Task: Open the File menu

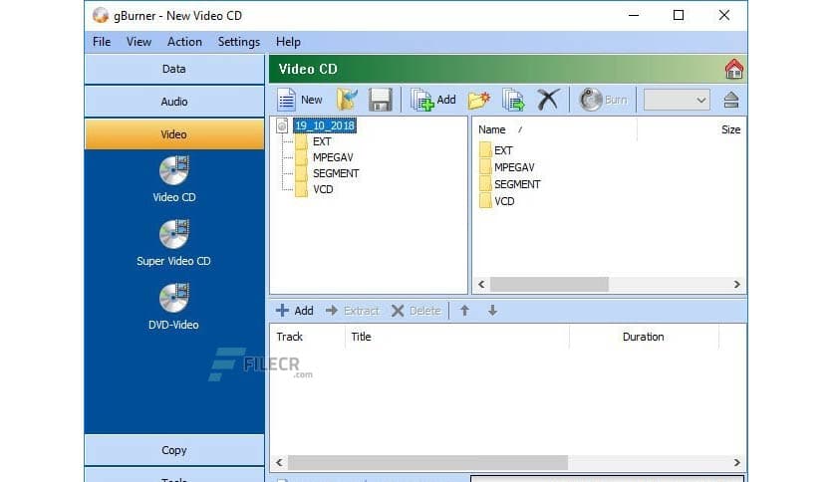Action: [x=102, y=42]
